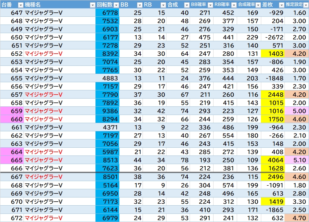The height and width of the screenshot is (222, 309).
Task: Click rotation count cell 6979
Action: coord(107,218)
